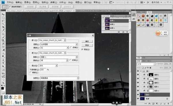Open Source 2 layer dropdown
Screen dimensions: 173x106
click(59, 57)
